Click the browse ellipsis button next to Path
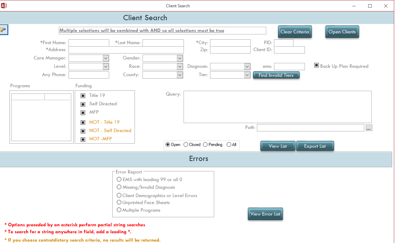The height and width of the screenshot is (243, 397). click(x=368, y=128)
